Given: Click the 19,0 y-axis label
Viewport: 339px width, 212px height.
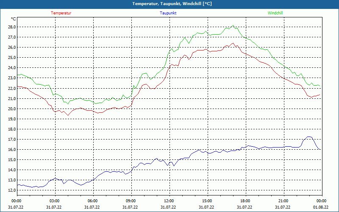Looking at the screenshot, I should tap(12, 119).
